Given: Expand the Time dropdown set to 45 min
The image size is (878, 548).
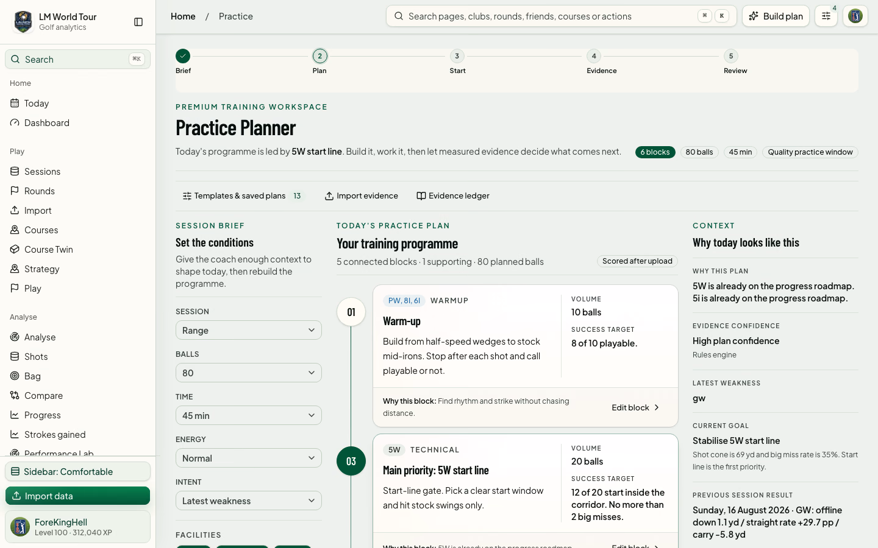Looking at the screenshot, I should tap(249, 415).
